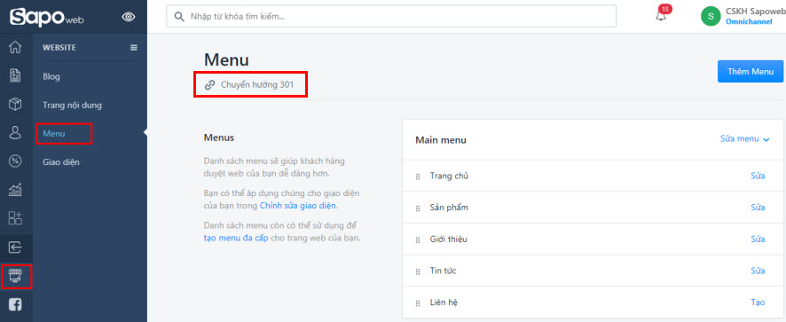Open the Website storefront icon
786x322 pixels.
click(x=16, y=276)
